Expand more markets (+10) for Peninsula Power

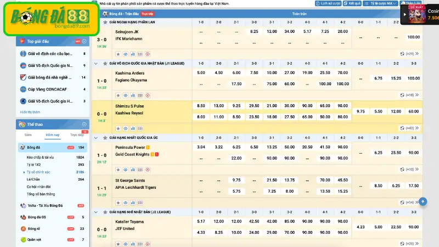(409, 169)
